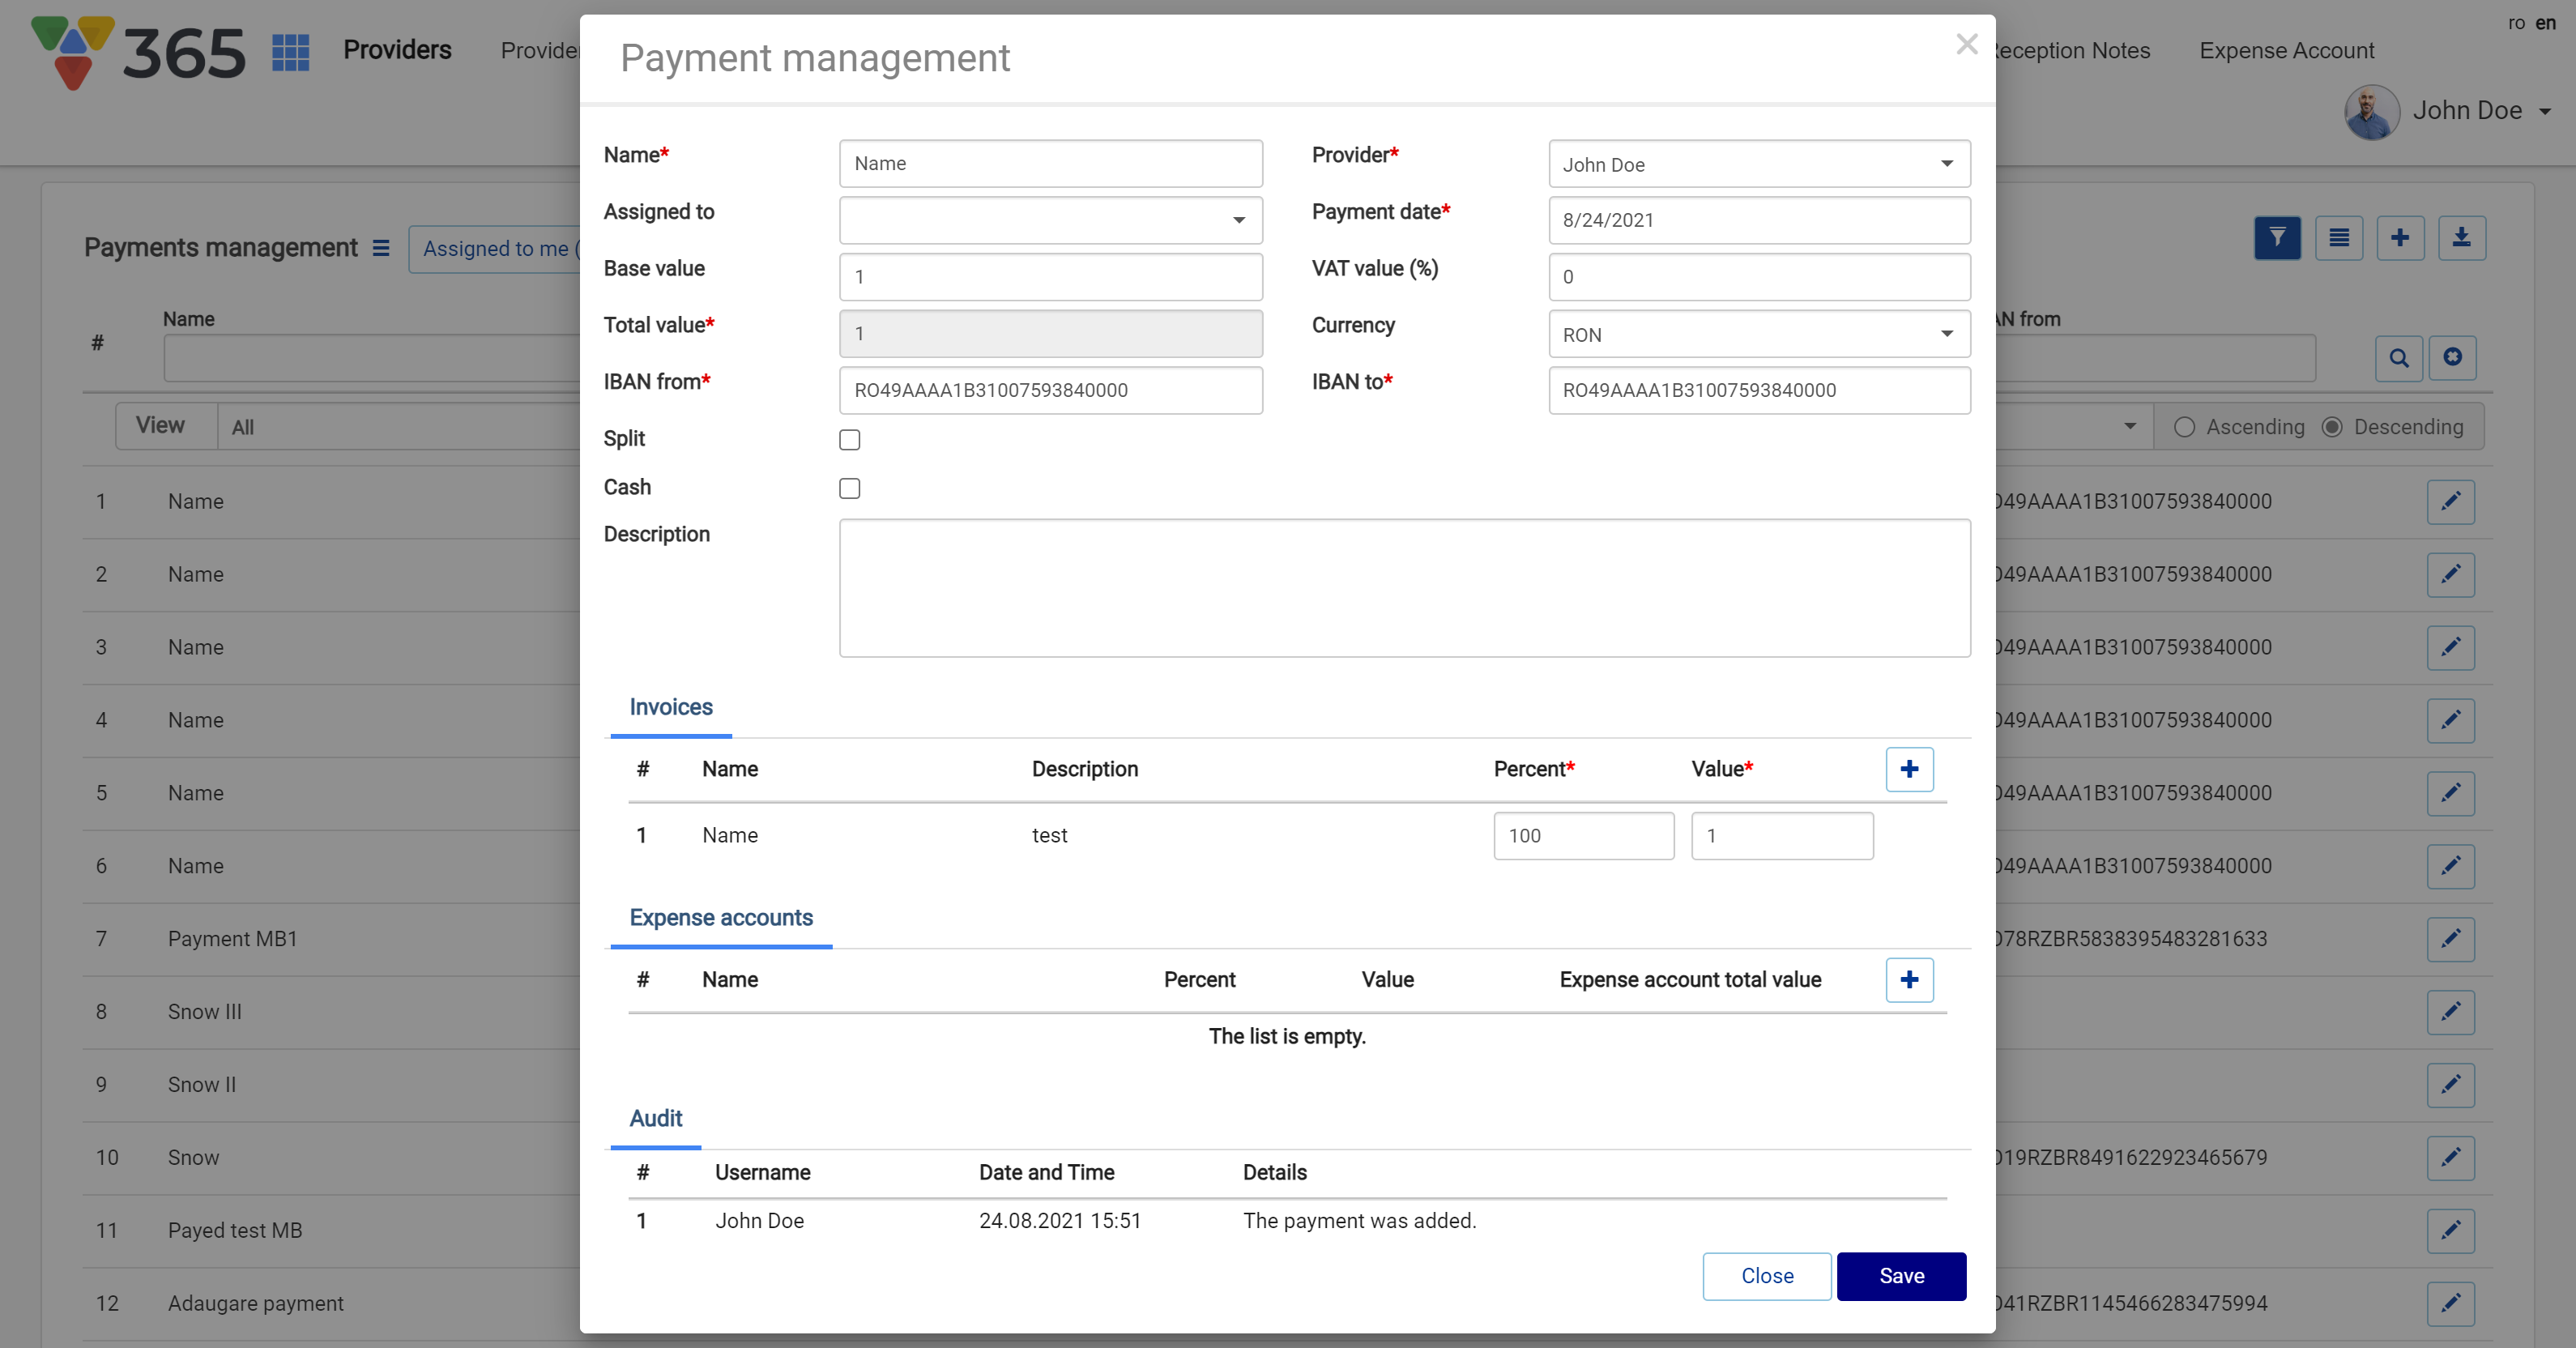This screenshot has width=2576, height=1348.
Task: Click the hamburger menu icon beside Payments management
Action: (x=381, y=248)
